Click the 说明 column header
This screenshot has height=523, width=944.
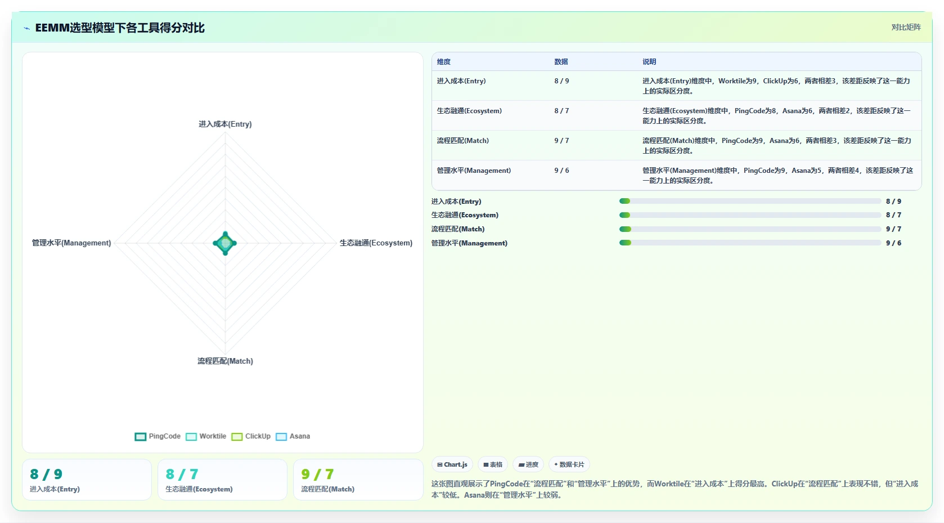pyautogui.click(x=649, y=62)
